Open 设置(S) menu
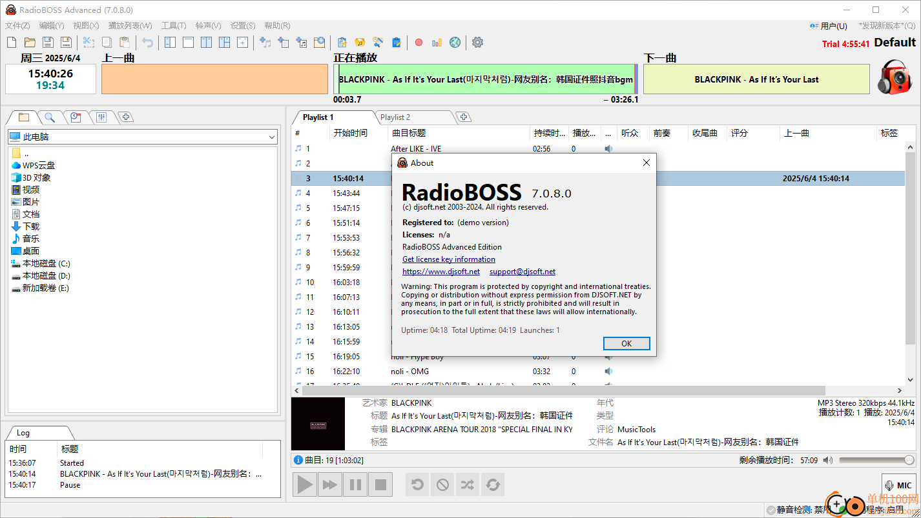Viewport: 921px width, 518px height. click(x=243, y=26)
